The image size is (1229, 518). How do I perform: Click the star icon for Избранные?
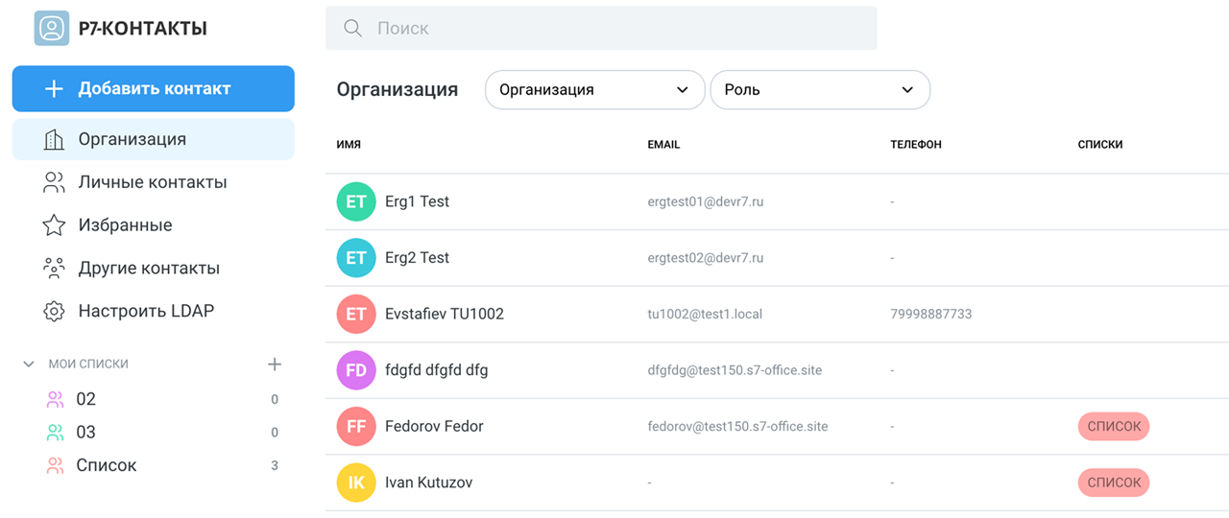(54, 225)
